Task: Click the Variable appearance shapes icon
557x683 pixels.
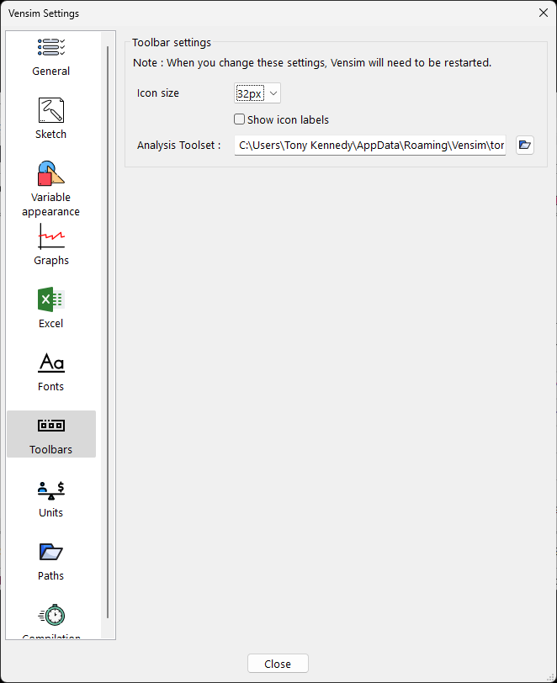Action: tap(51, 173)
